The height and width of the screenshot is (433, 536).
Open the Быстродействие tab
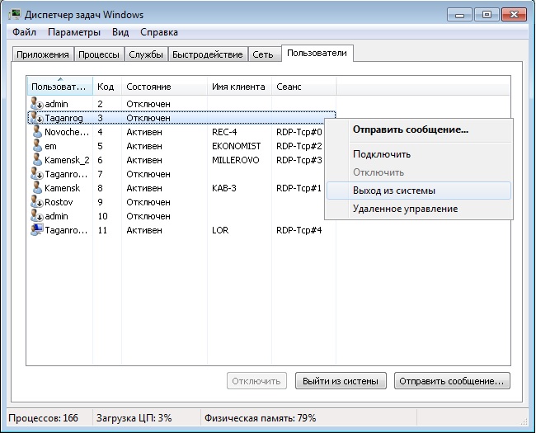click(x=208, y=54)
